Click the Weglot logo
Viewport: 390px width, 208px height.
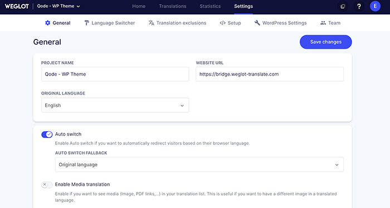[17, 6]
